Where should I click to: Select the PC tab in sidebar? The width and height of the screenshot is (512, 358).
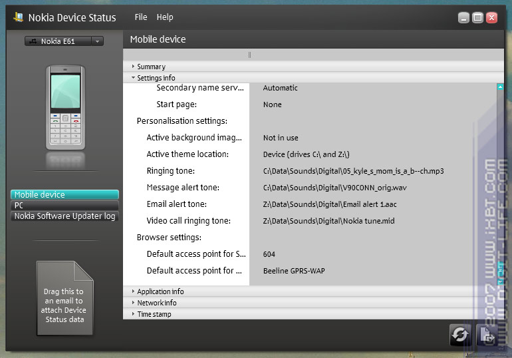tap(64, 206)
